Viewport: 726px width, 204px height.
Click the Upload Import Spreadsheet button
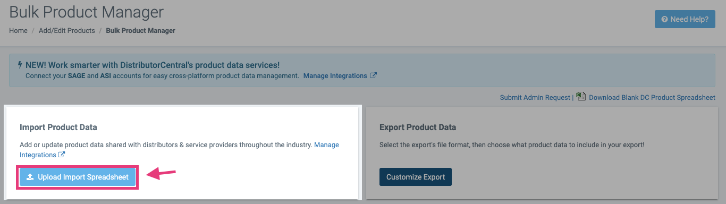78,177
